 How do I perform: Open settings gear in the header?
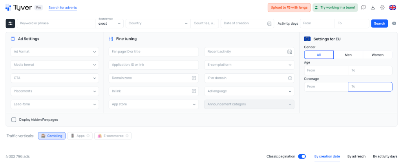(x=382, y=7)
